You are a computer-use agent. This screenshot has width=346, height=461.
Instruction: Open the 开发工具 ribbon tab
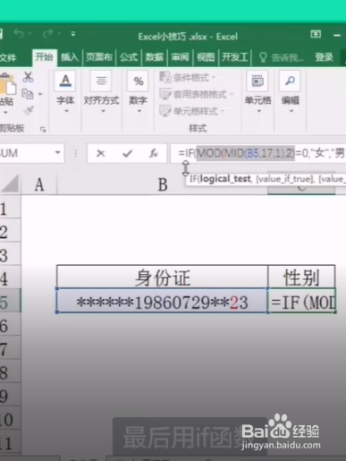[x=235, y=56]
